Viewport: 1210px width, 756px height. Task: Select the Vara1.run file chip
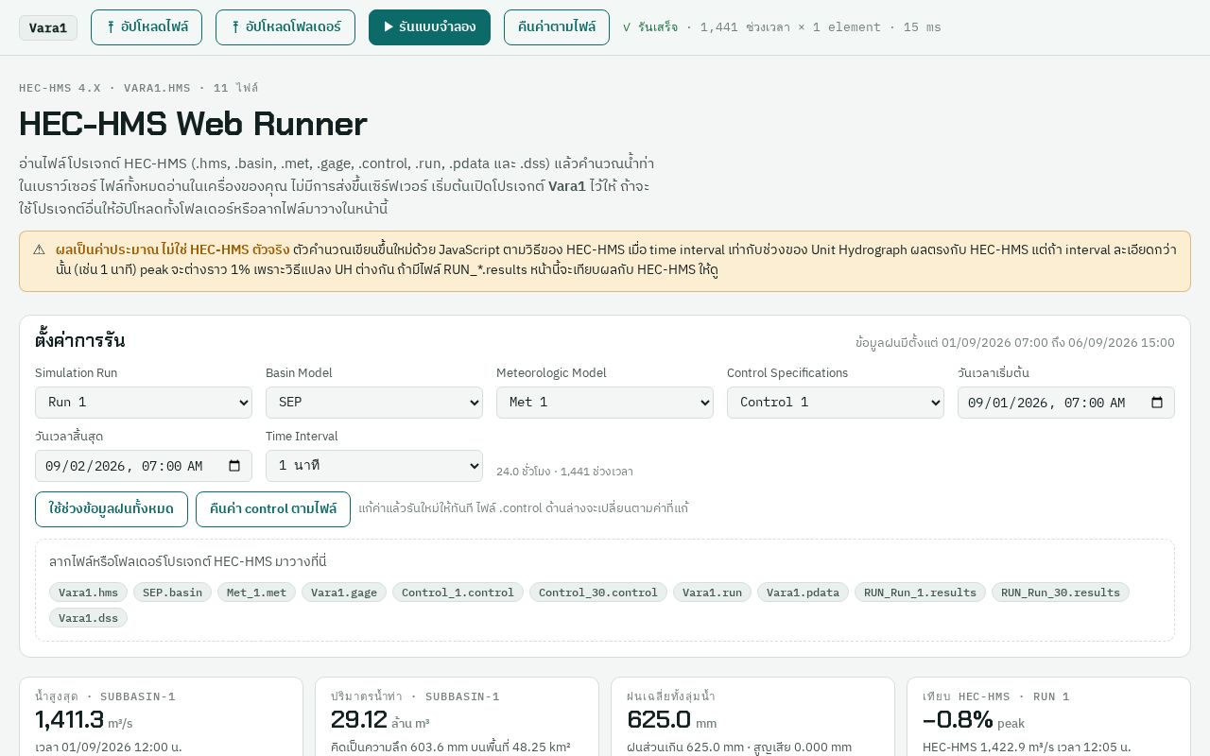(x=712, y=593)
